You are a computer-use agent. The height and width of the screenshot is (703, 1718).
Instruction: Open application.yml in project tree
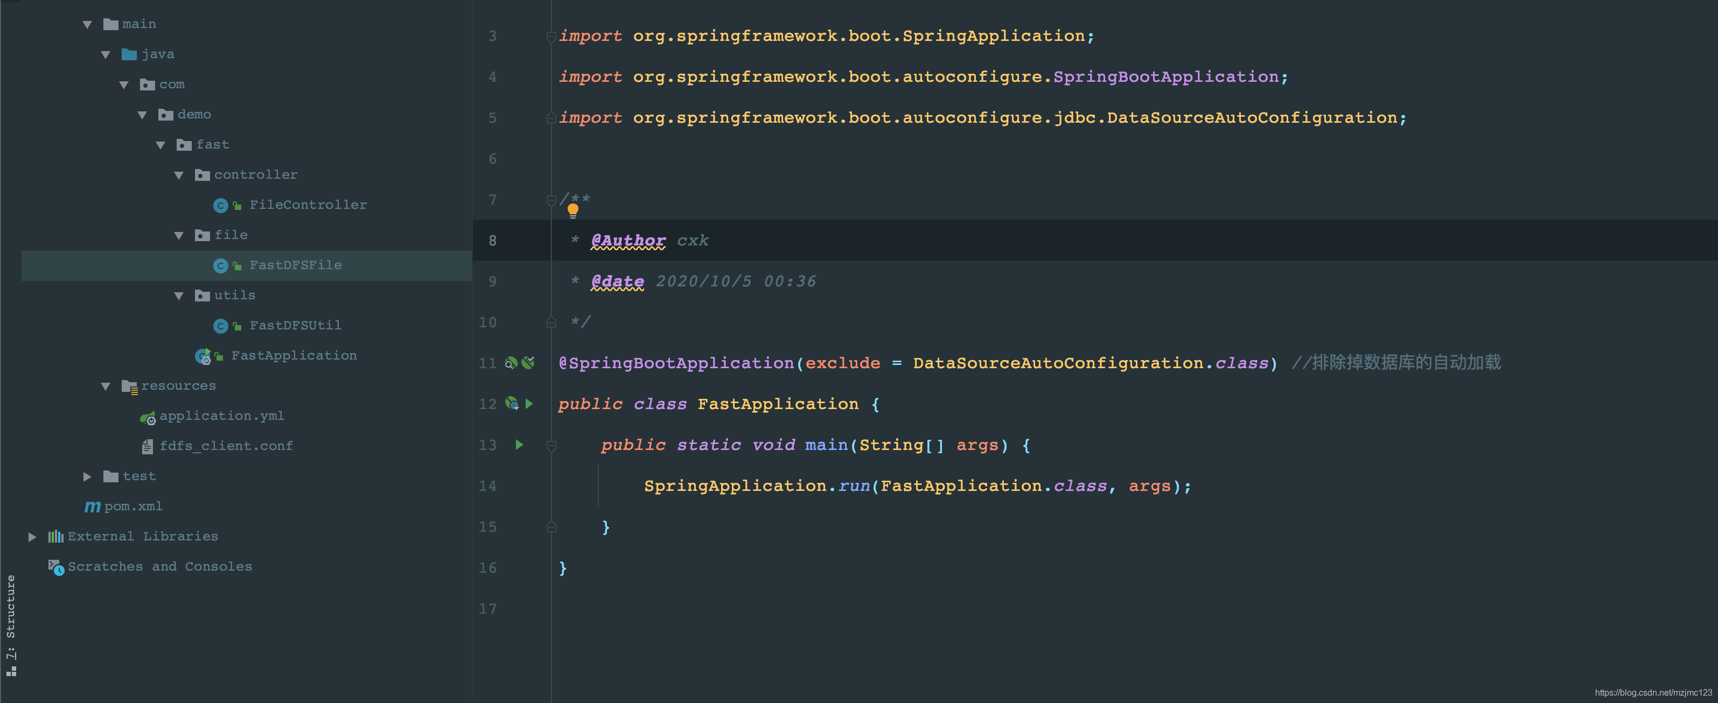coord(222,416)
